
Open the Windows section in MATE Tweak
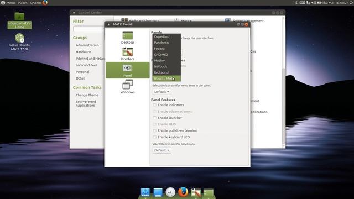tap(128, 87)
